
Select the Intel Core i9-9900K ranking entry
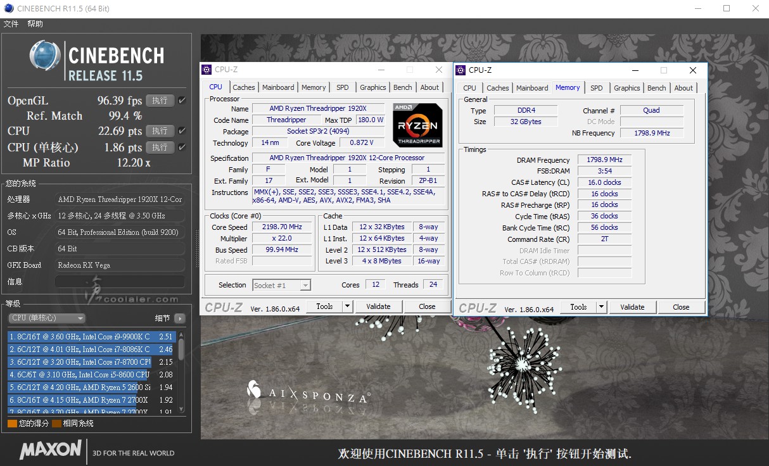coord(80,337)
